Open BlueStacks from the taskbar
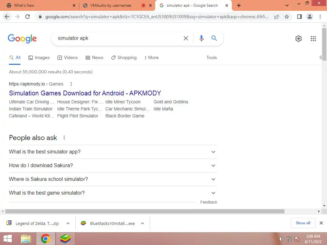The image size is (327, 245). tap(65, 239)
